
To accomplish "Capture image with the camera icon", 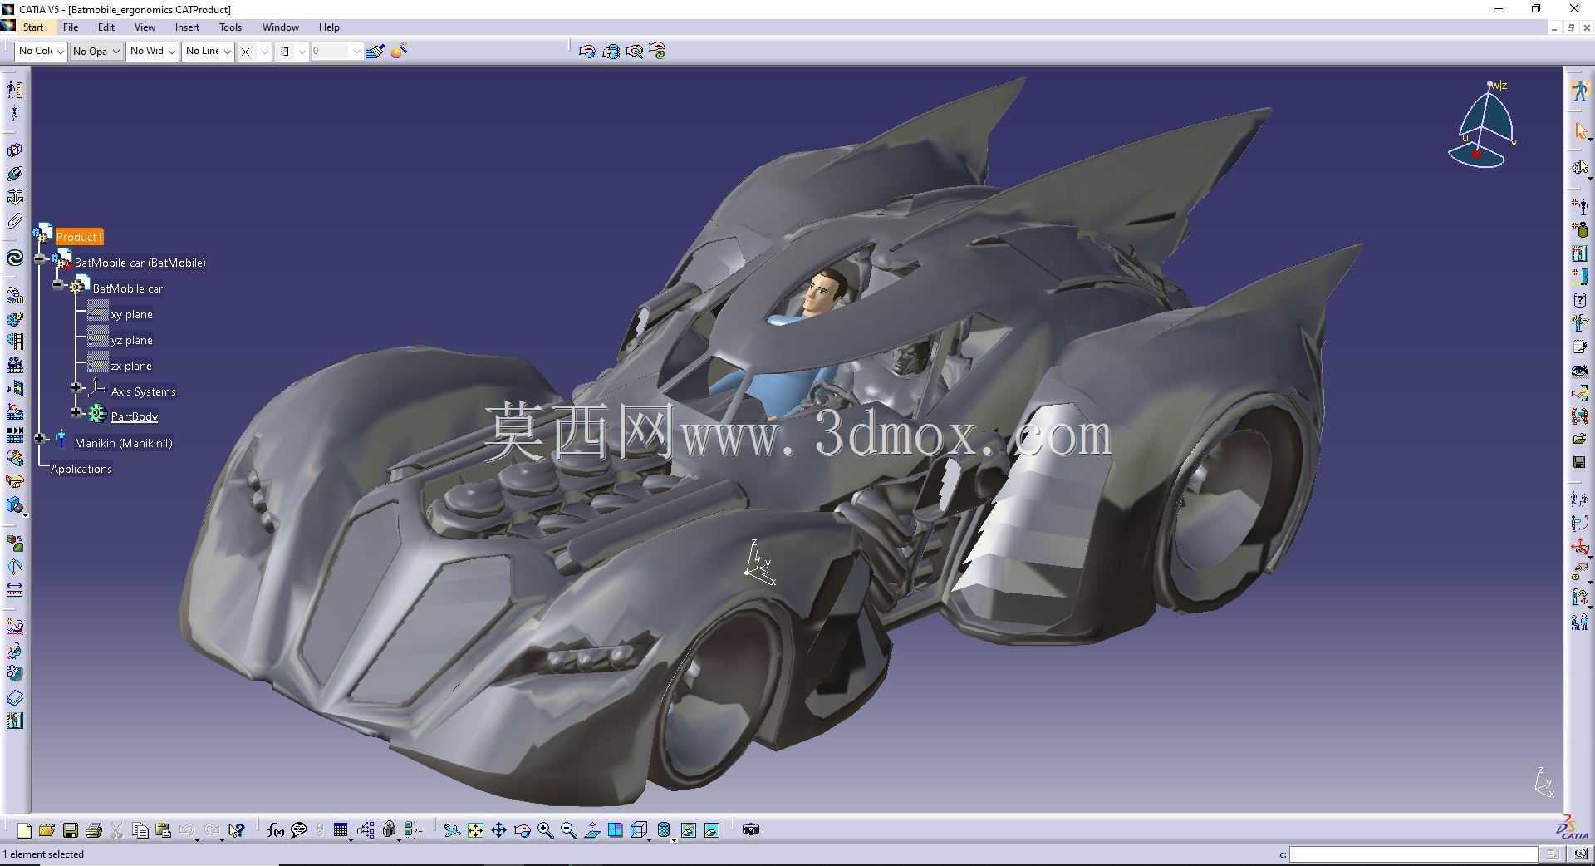I will 751,829.
